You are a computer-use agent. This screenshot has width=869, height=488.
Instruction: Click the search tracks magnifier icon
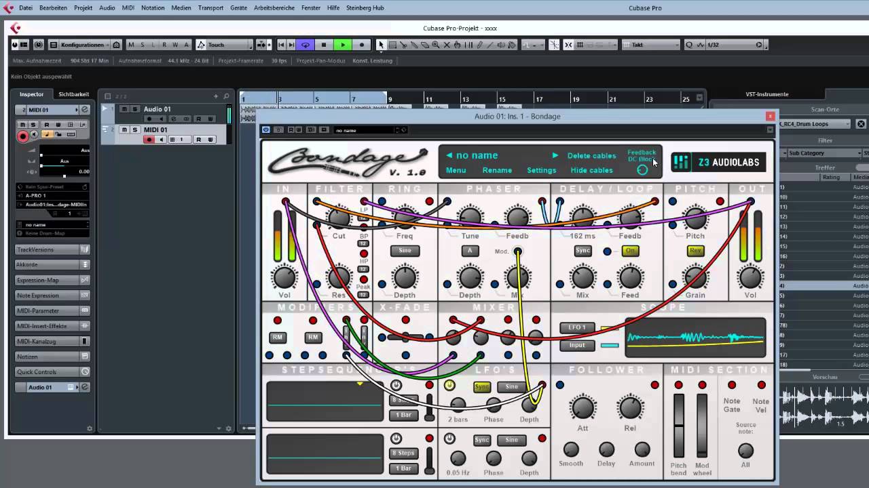[x=227, y=96]
